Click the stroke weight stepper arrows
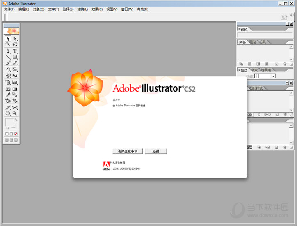 (256, 76)
